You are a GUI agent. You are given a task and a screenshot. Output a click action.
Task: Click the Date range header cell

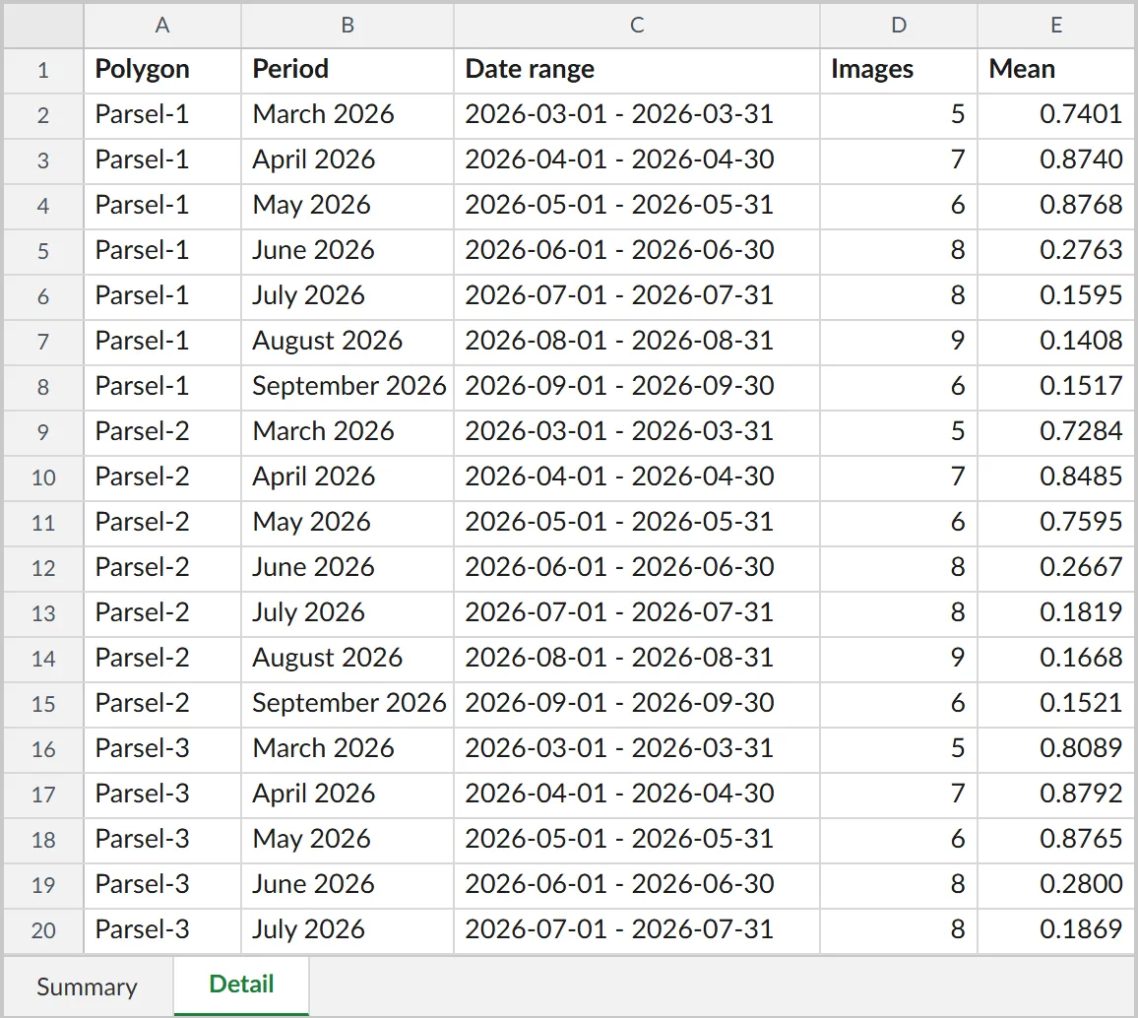(637, 70)
